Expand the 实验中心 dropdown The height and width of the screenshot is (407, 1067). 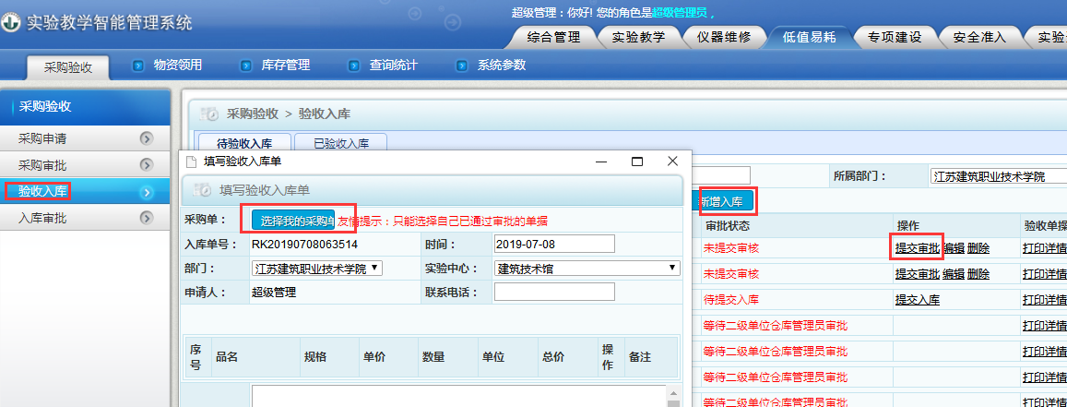[x=587, y=269]
